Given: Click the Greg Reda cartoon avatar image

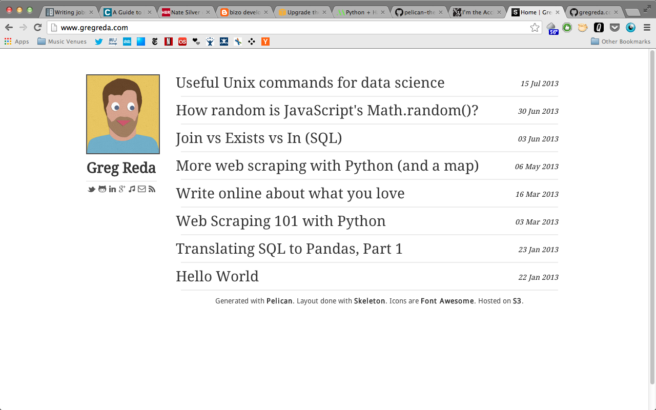Looking at the screenshot, I should click(123, 114).
